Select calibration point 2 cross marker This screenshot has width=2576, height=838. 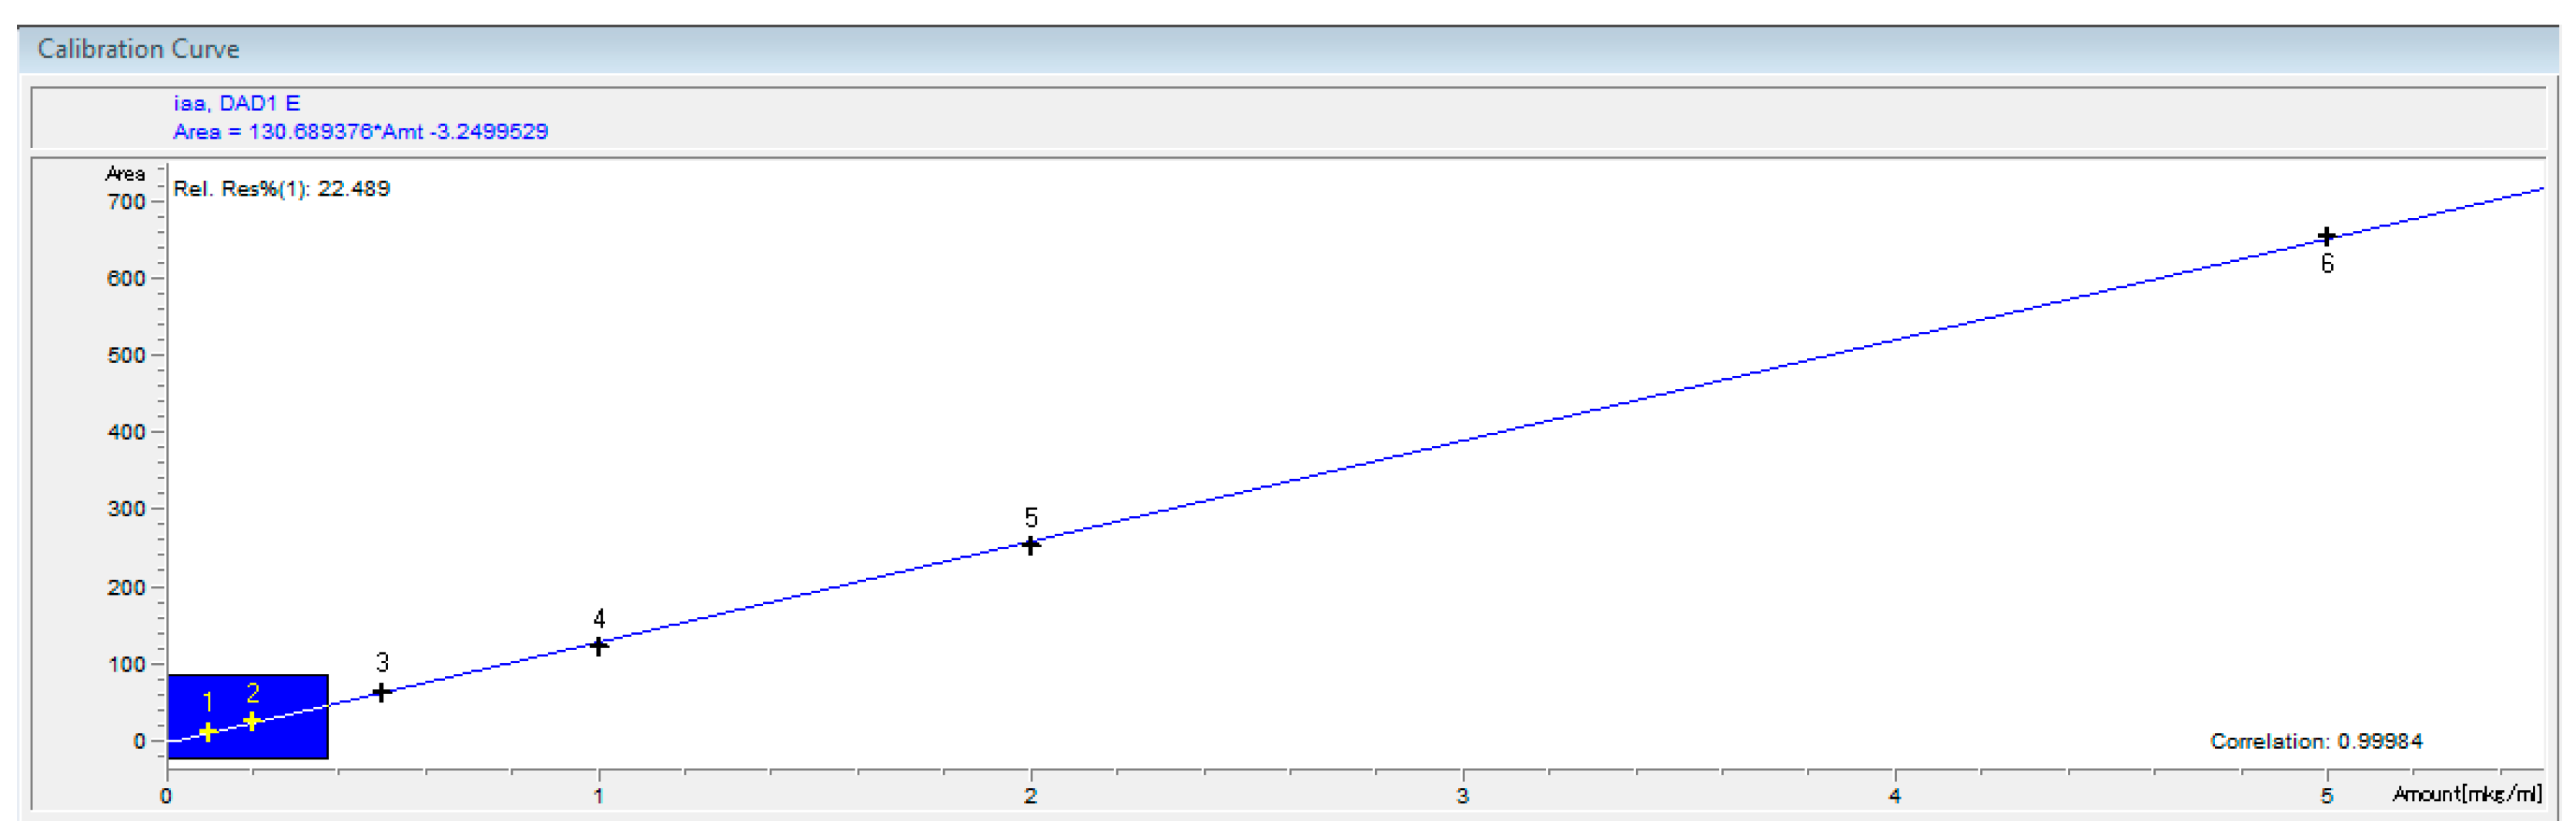pyautogui.click(x=252, y=720)
